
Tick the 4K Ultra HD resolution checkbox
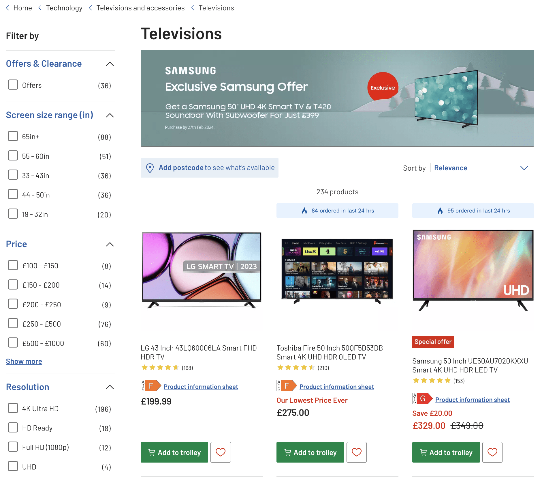tap(13, 408)
